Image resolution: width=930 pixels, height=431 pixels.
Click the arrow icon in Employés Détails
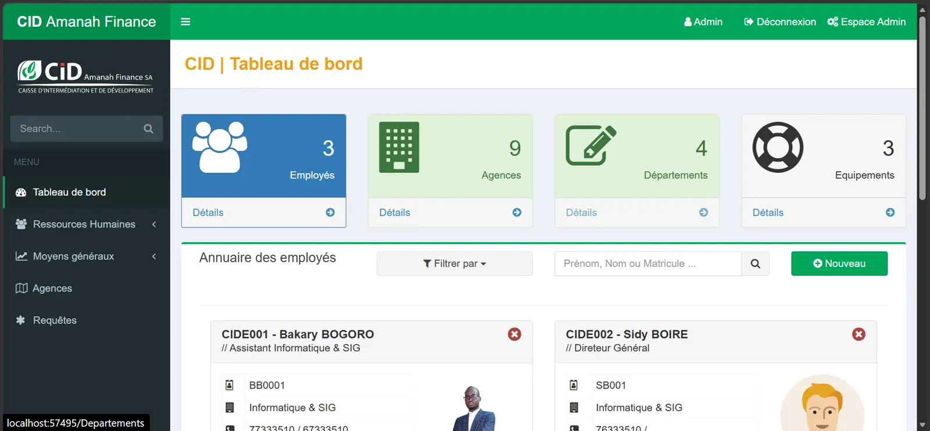[330, 212]
